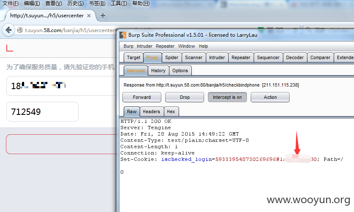354x212 pixels.
Task: Switch to the Extender tab
Action: click(344, 57)
